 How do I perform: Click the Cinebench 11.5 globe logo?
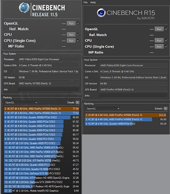24,8
